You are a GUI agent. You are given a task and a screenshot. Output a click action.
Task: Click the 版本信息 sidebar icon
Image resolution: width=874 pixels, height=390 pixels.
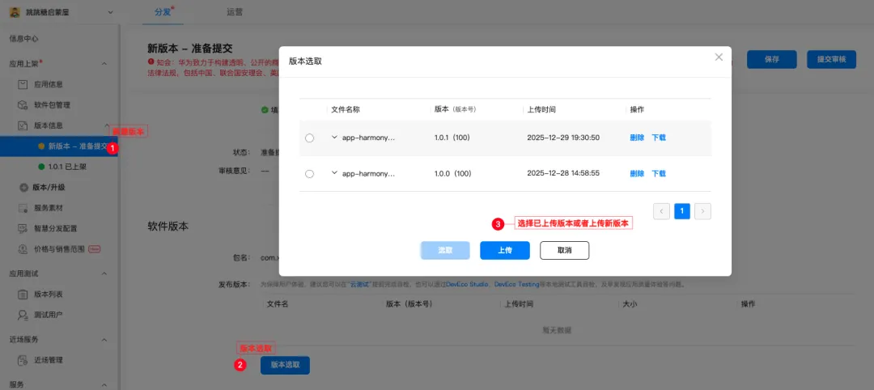click(23, 125)
